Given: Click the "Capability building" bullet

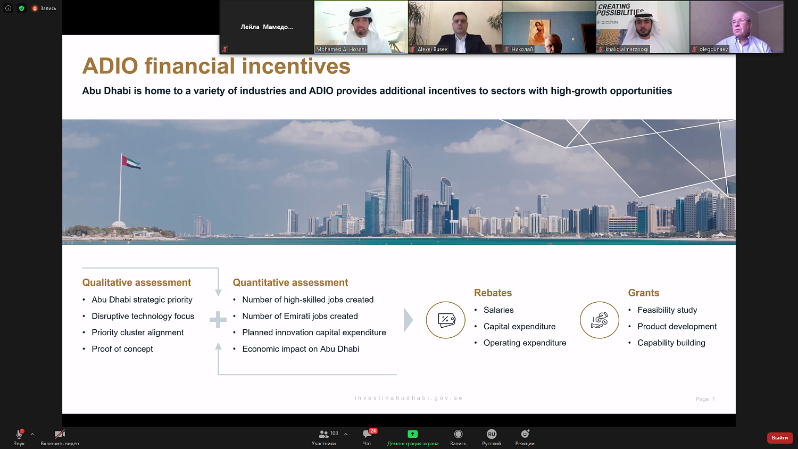Looking at the screenshot, I should point(671,343).
